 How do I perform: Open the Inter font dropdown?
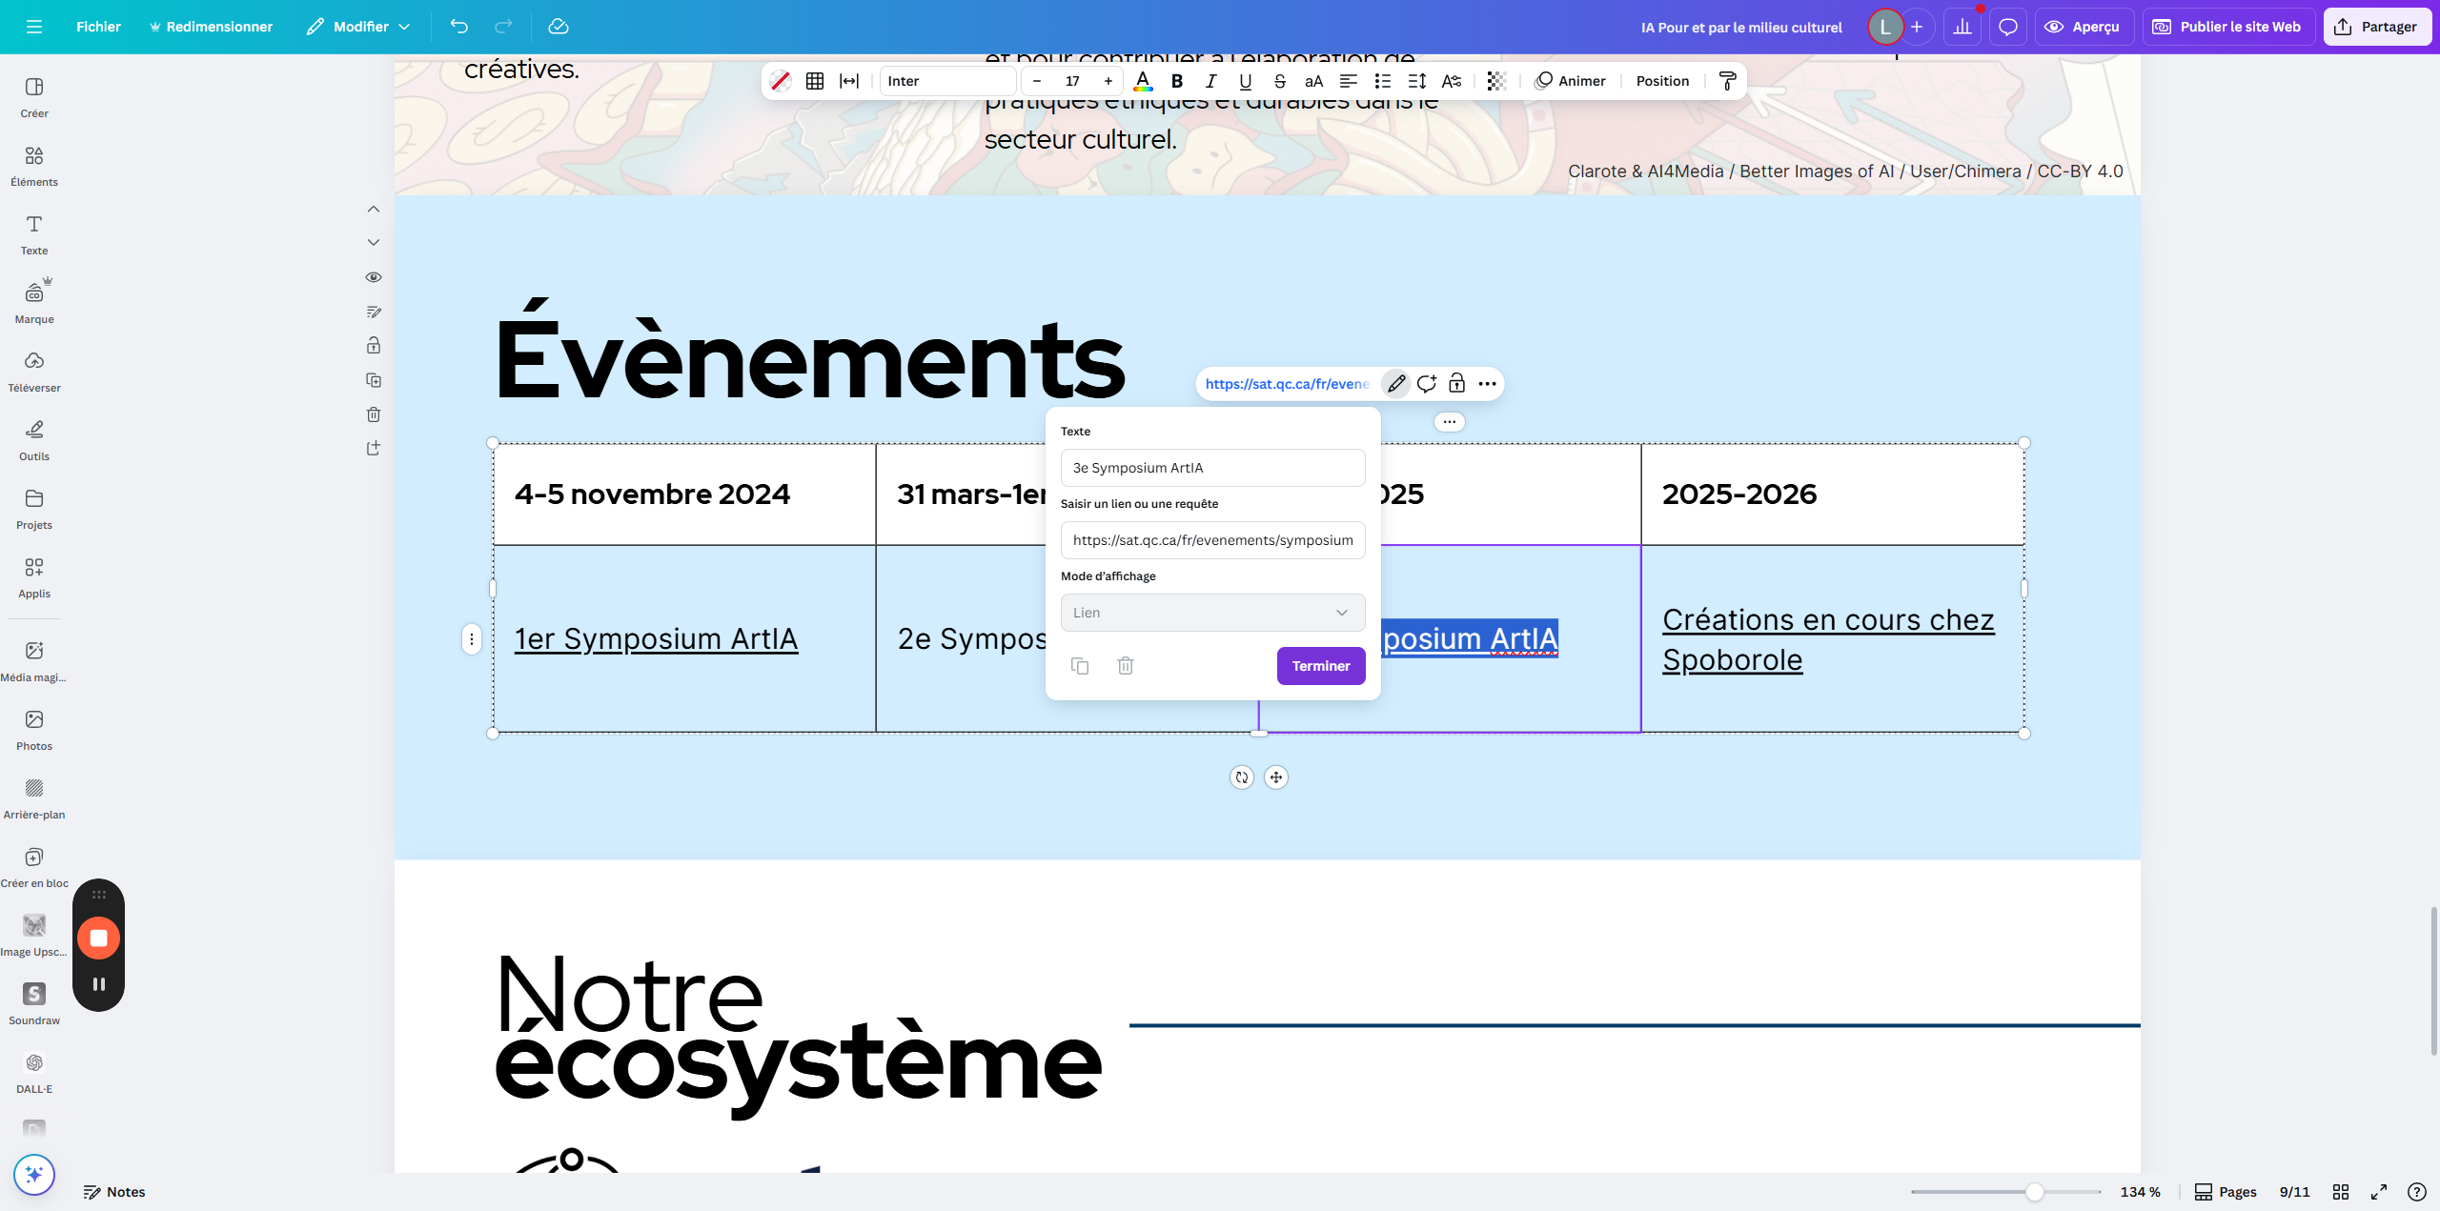click(946, 81)
